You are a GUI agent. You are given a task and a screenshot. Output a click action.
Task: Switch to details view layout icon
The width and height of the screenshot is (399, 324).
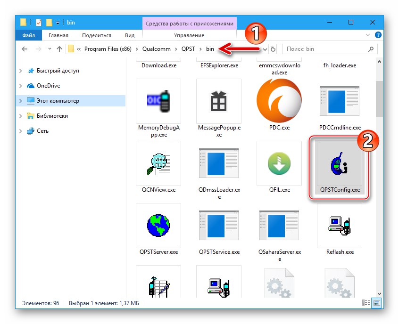coord(366,303)
